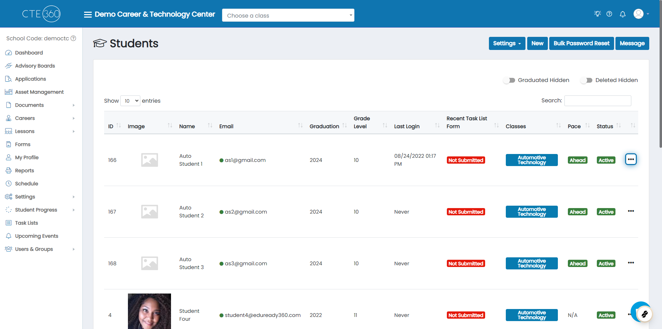This screenshot has height=329, width=662.
Task: Expand the Lessons sidebar submenu arrow
Action: (x=74, y=131)
